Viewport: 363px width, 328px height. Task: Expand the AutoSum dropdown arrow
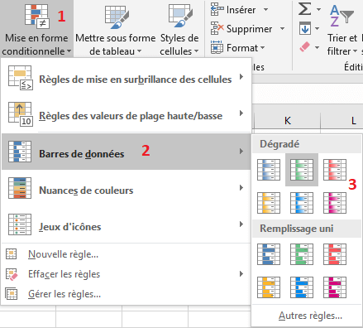tap(318, 10)
